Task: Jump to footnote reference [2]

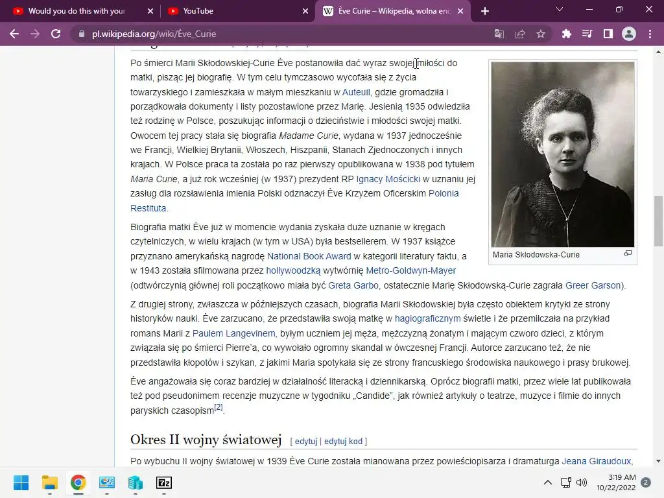Action: pos(218,407)
